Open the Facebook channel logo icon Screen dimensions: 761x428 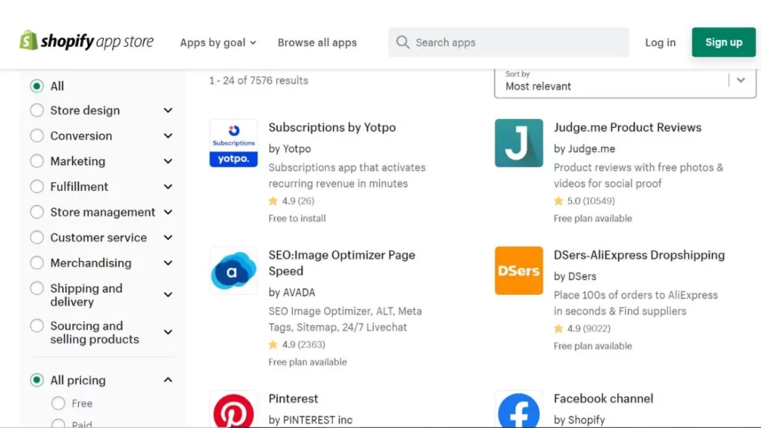click(x=519, y=410)
